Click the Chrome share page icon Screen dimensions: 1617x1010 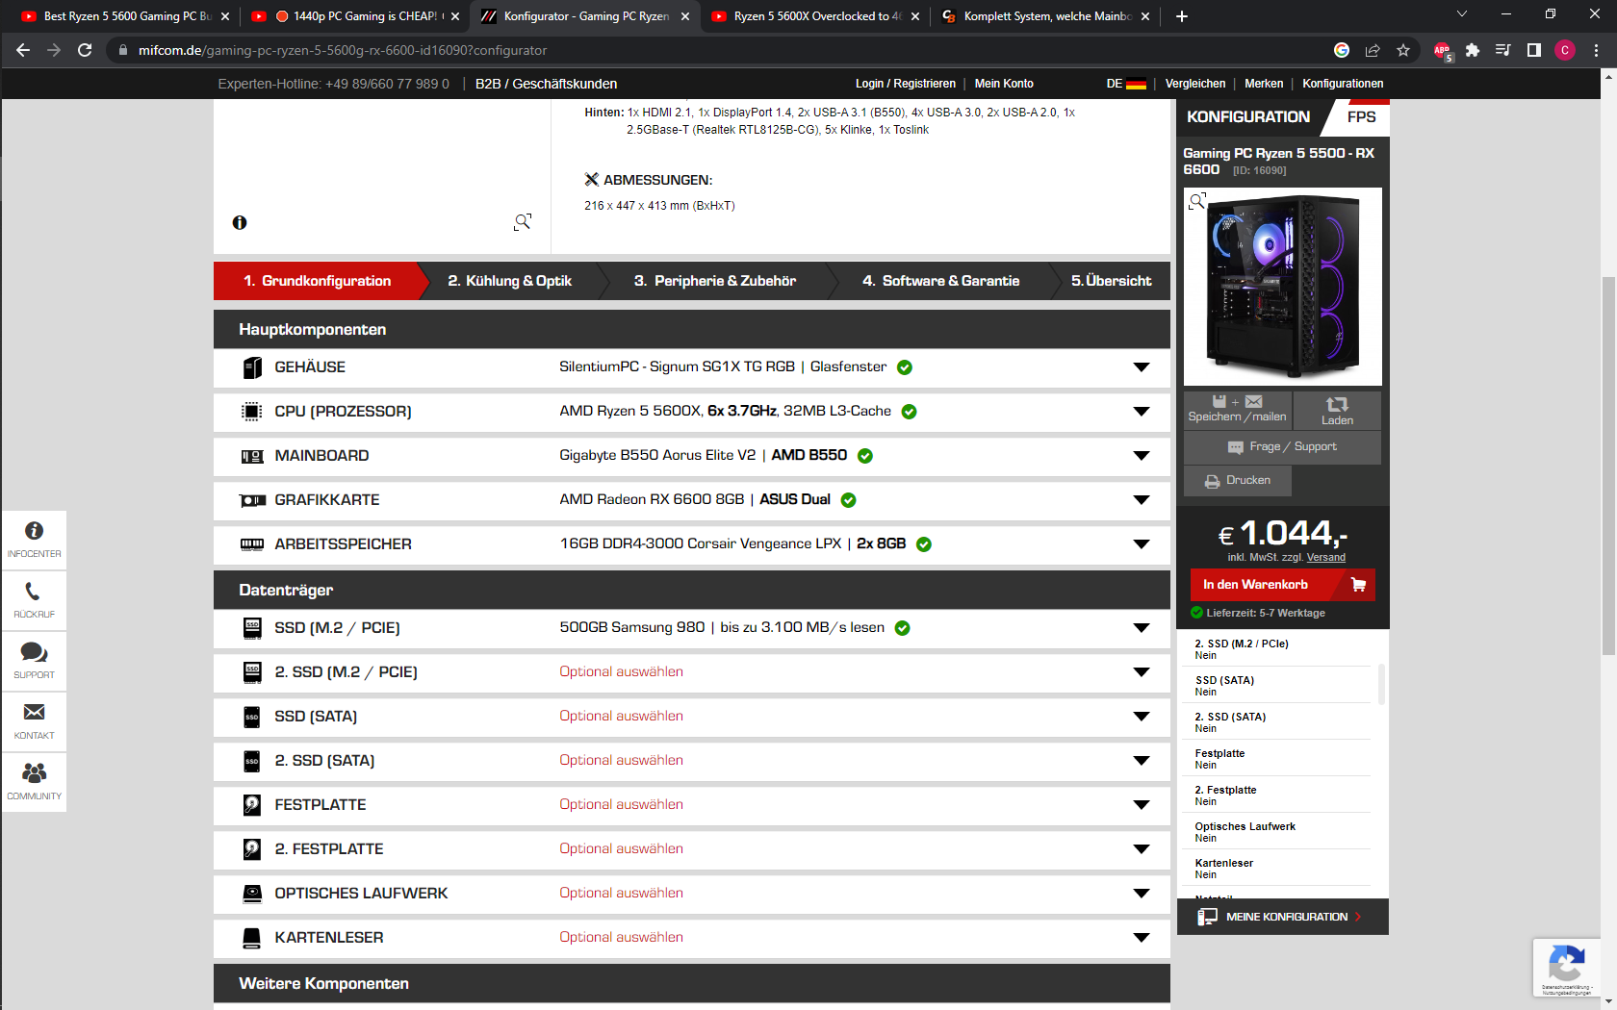click(1373, 50)
